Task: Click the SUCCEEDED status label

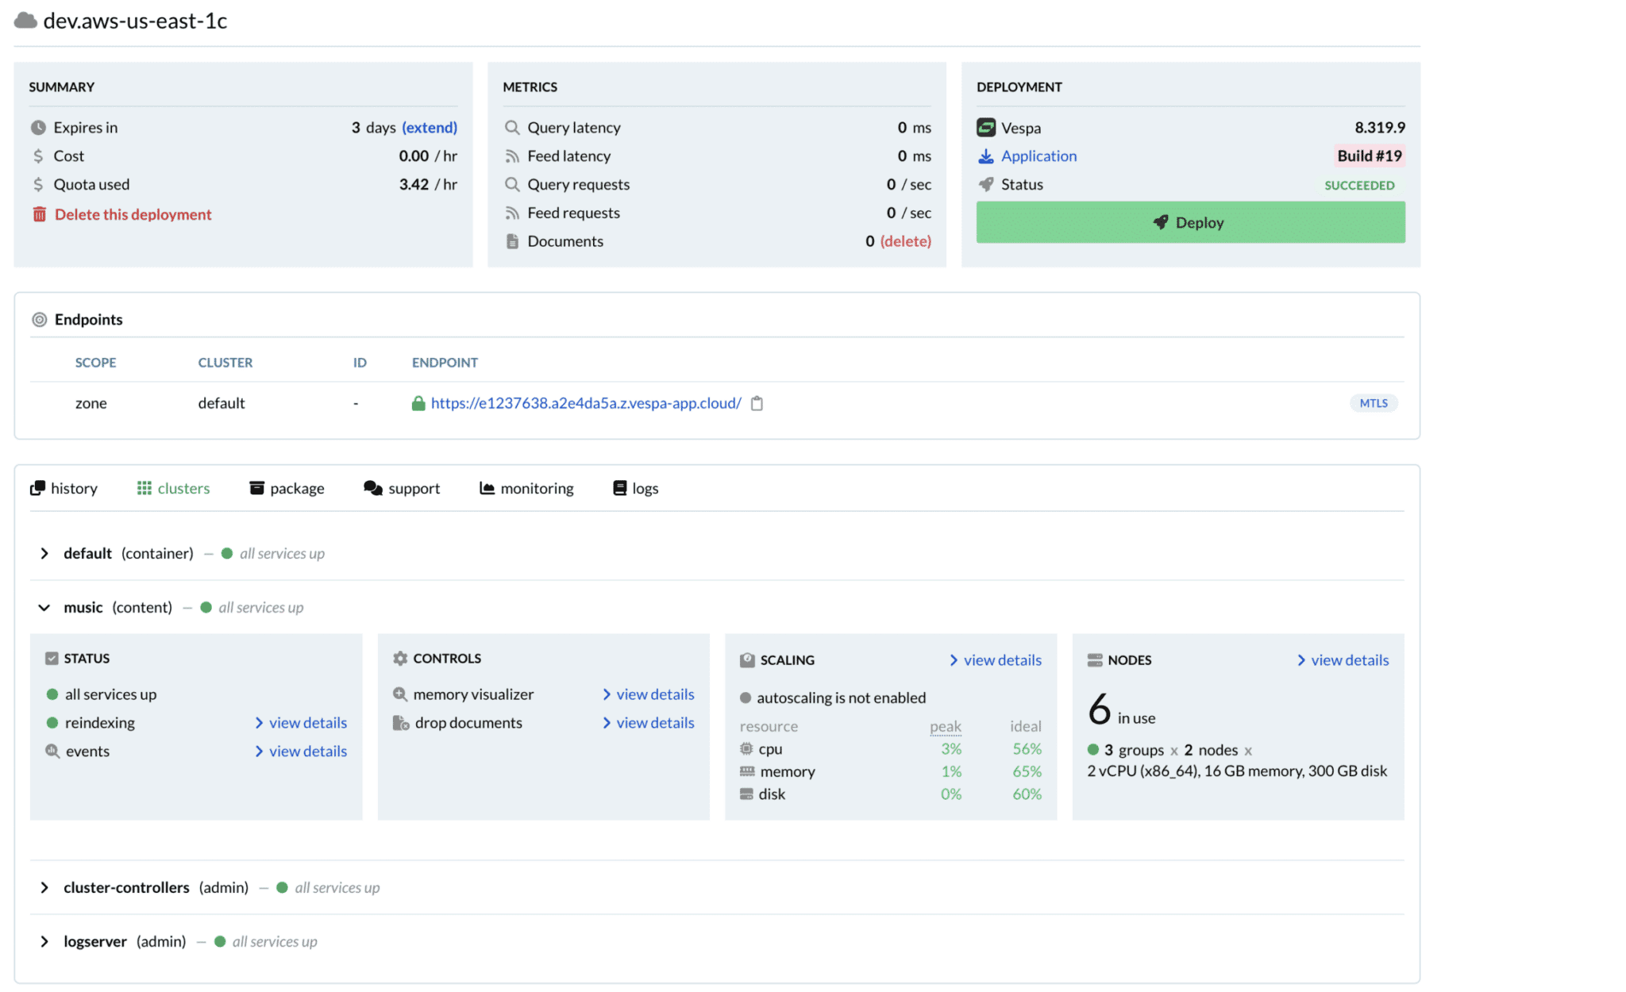Action: [1359, 186]
